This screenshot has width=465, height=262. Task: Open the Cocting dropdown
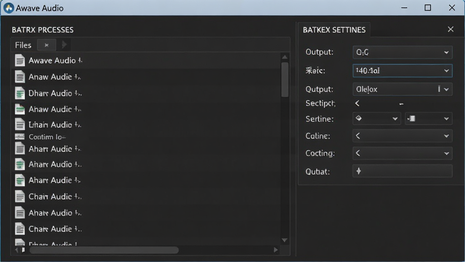coord(402,153)
